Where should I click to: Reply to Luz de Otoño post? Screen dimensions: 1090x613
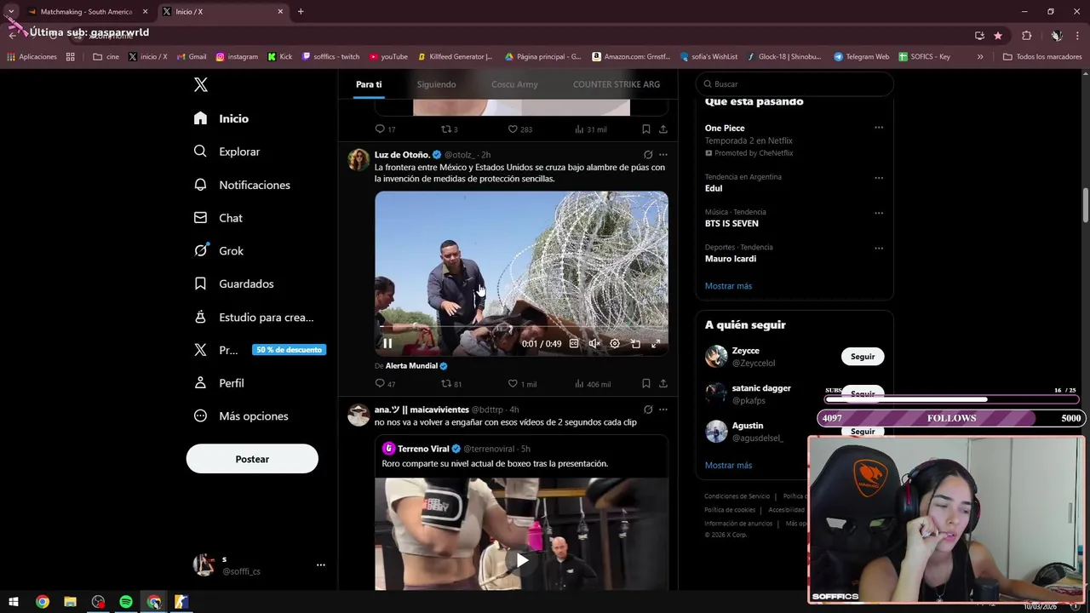385,384
